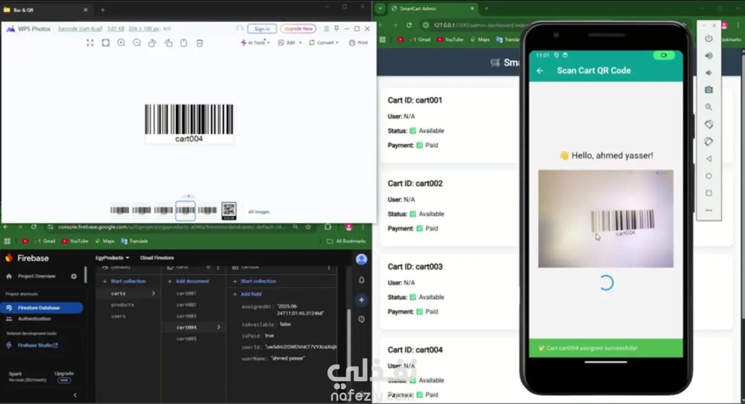Image resolution: width=745 pixels, height=404 pixels.
Task: Click Add document in the carts column
Action: click(x=188, y=281)
